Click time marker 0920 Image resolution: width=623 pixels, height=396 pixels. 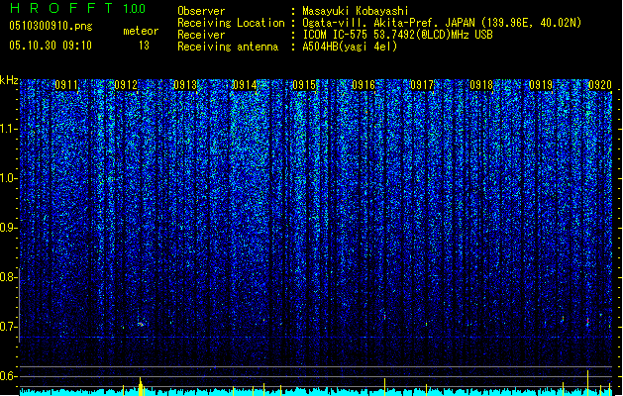[x=599, y=85]
